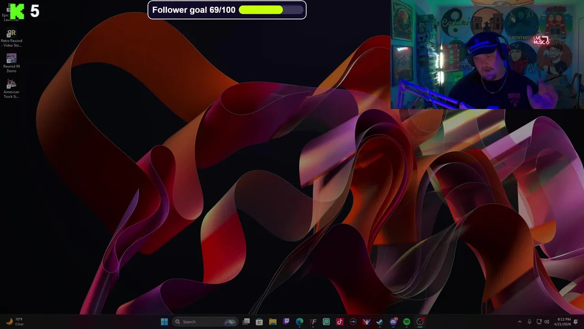The width and height of the screenshot is (584, 329).
Task: Open the red and blue figure taskbar app
Action: (x=366, y=322)
